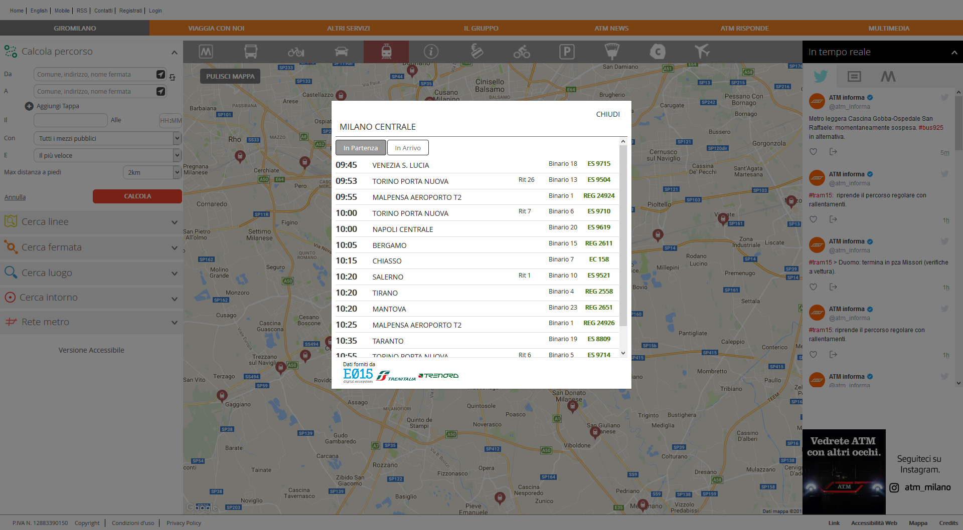Image resolution: width=963 pixels, height=530 pixels.
Task: Select the bike sharing icon in map toolbar
Action: 296,52
